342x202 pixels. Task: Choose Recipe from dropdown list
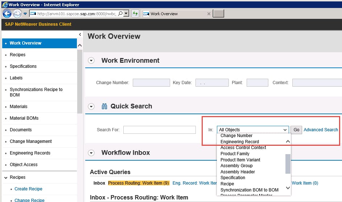tap(227, 184)
